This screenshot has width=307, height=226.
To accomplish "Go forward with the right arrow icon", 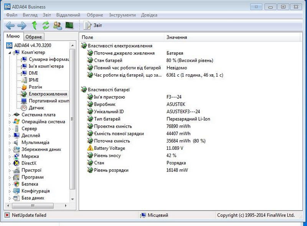I will click(x=22, y=25).
